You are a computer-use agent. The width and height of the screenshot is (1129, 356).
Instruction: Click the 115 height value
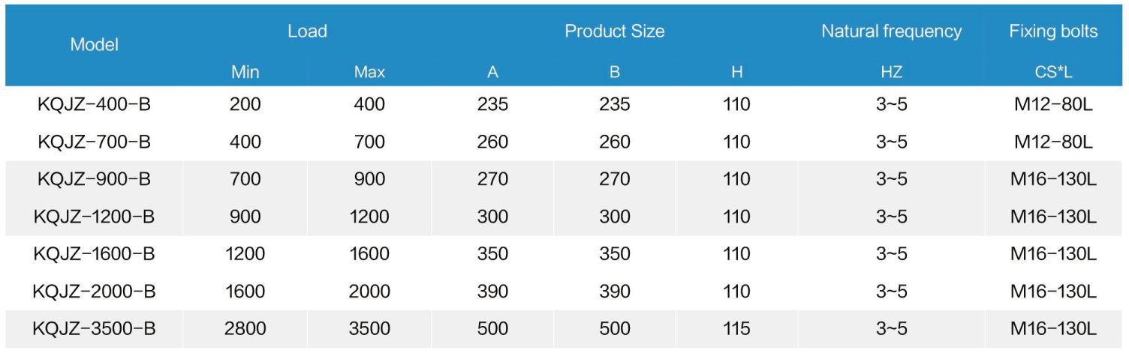point(736,328)
